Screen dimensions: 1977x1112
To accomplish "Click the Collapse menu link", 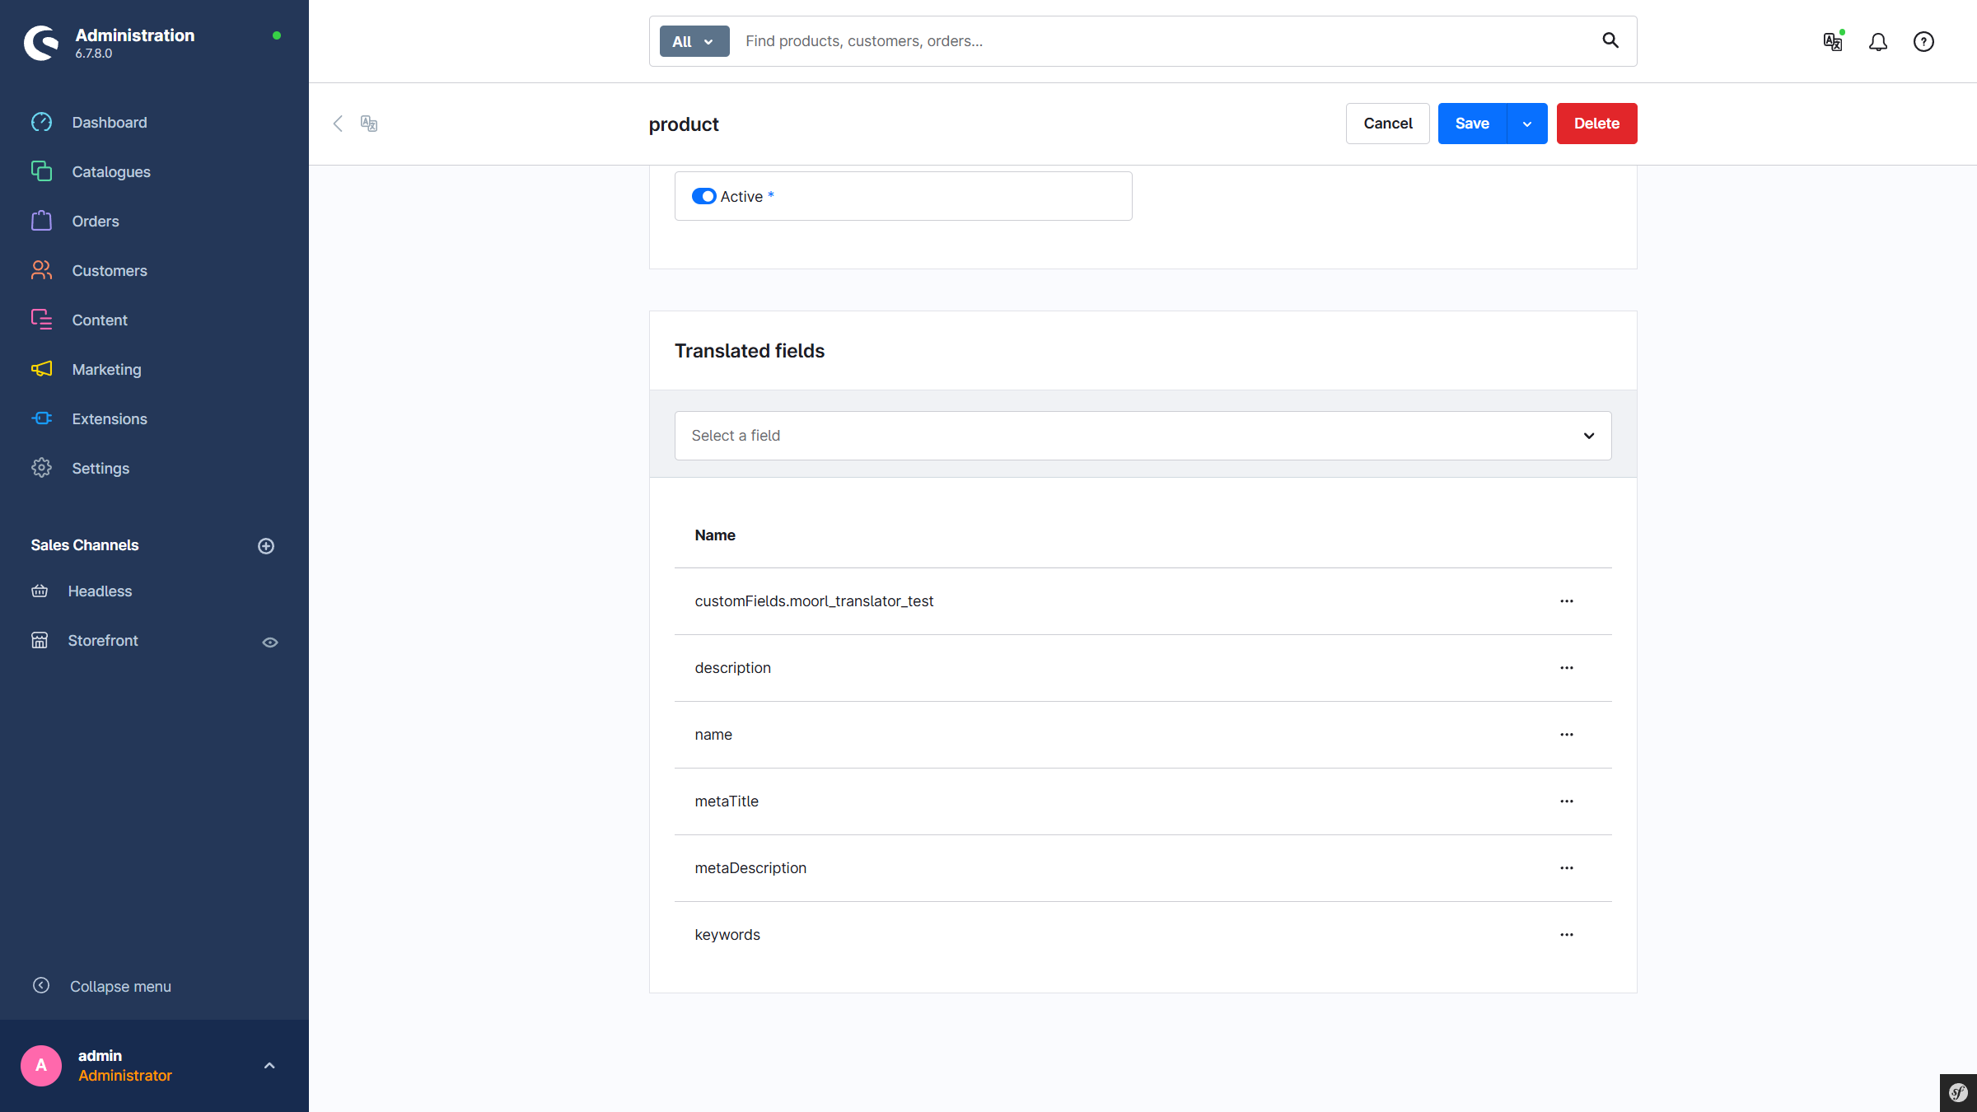I will pyautogui.click(x=120, y=986).
